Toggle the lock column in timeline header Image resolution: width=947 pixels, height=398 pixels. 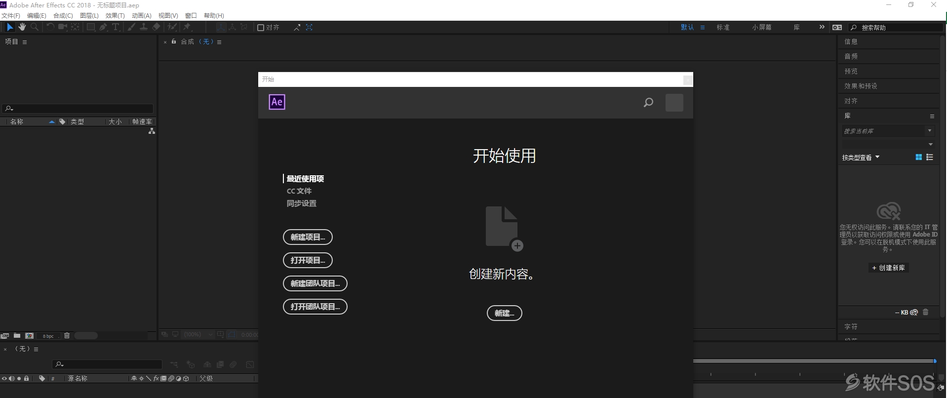pyautogui.click(x=27, y=379)
